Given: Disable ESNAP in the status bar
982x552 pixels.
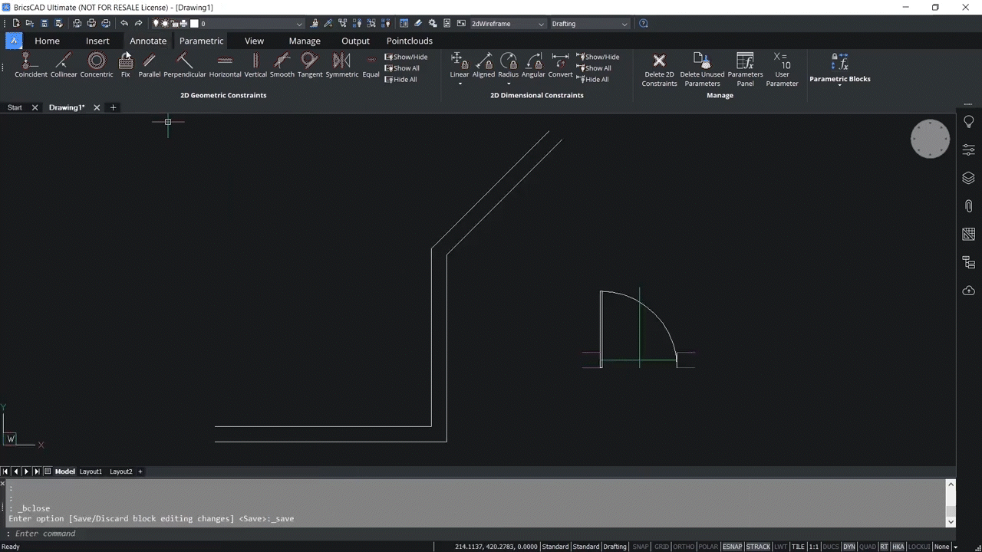Looking at the screenshot, I should (x=733, y=547).
